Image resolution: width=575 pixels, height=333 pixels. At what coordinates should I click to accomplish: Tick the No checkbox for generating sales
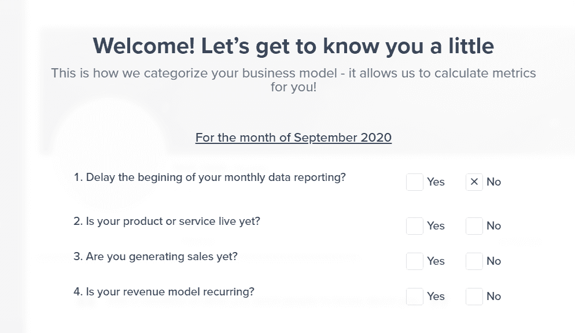(x=474, y=261)
